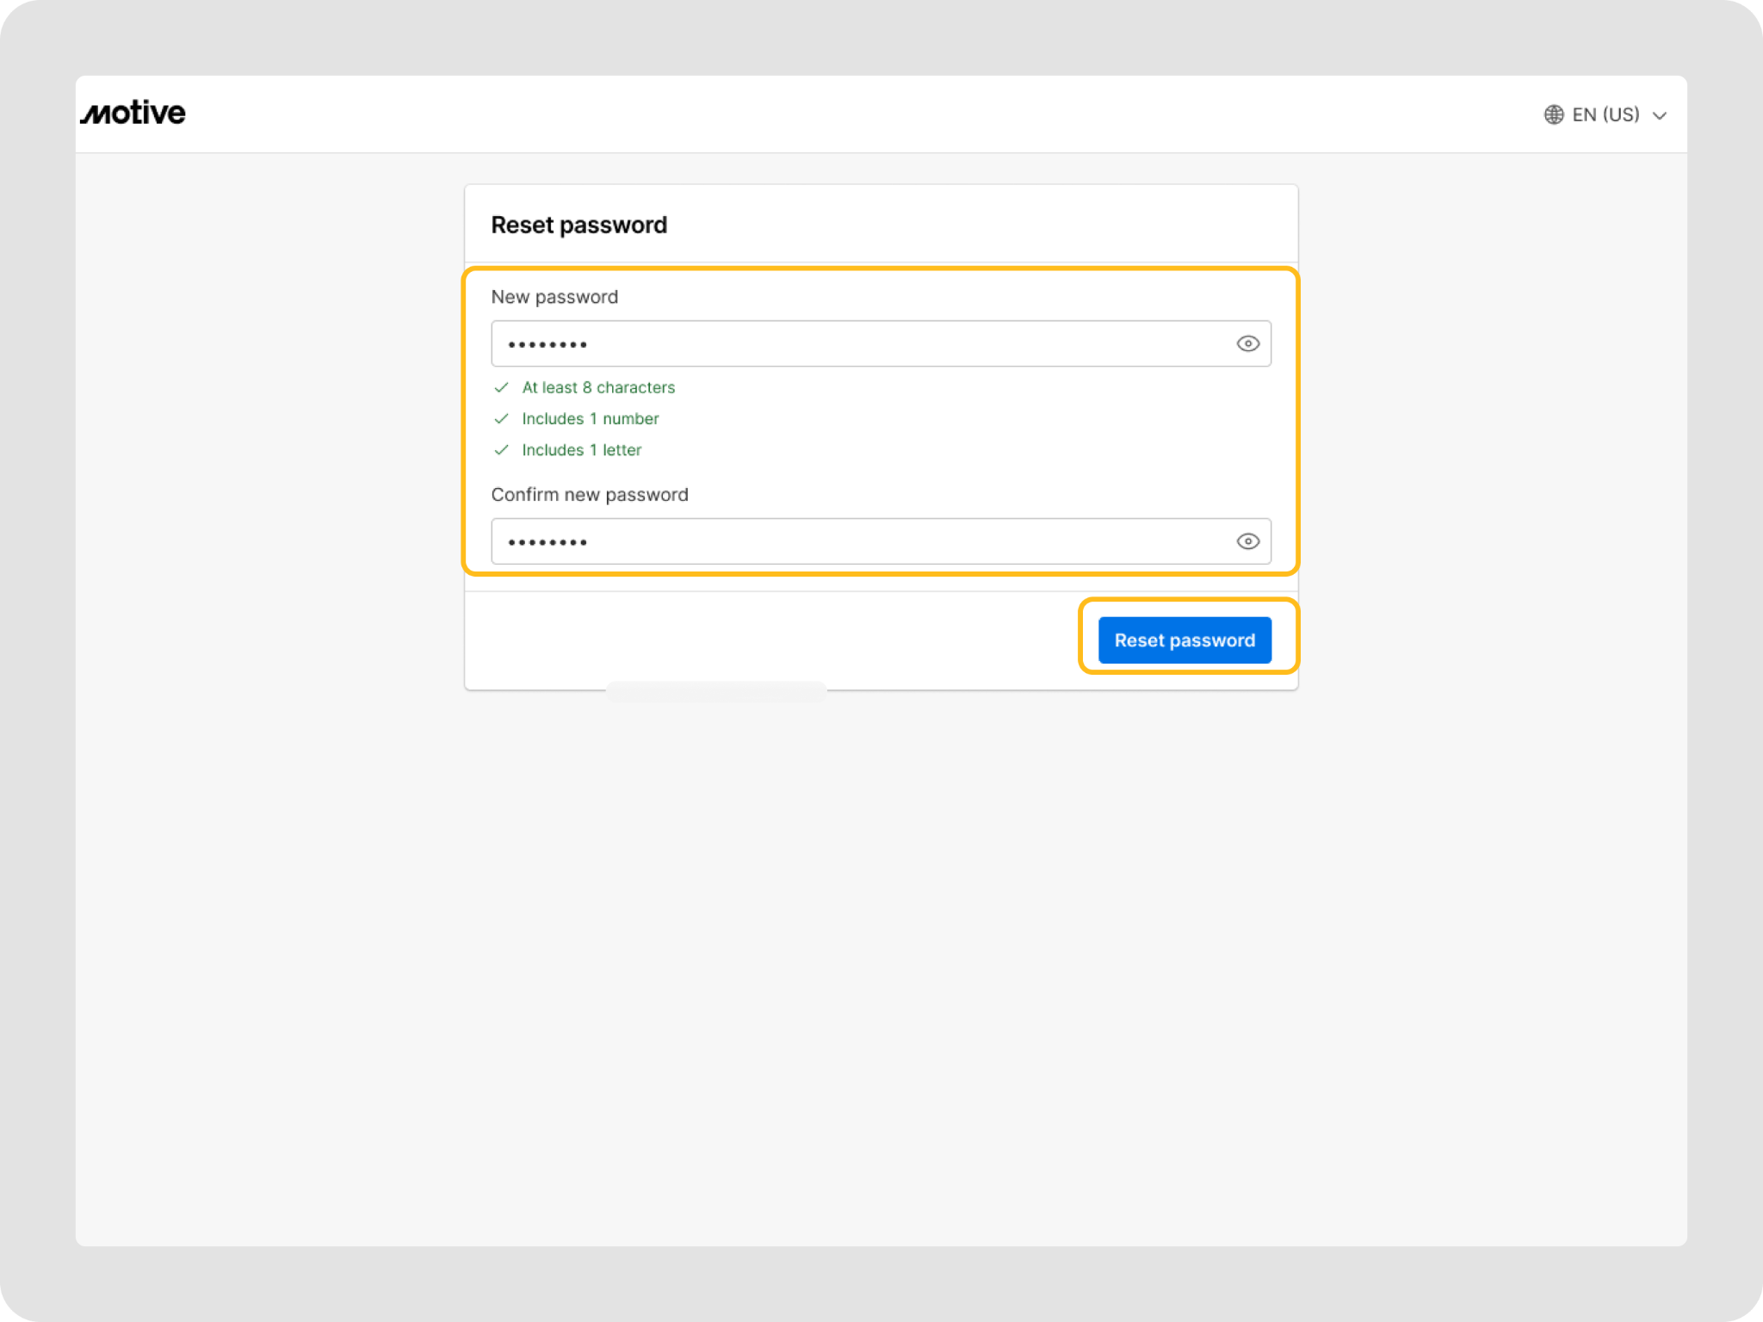Show the new password characters
Screen dimensions: 1763x1322
(x=1247, y=343)
